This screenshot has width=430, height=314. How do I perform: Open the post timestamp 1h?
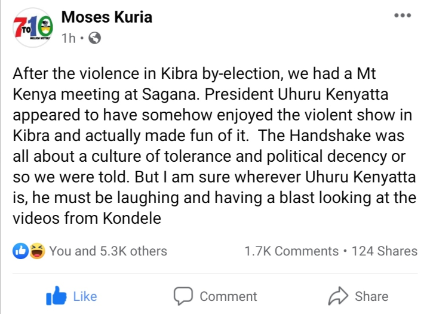coord(68,39)
